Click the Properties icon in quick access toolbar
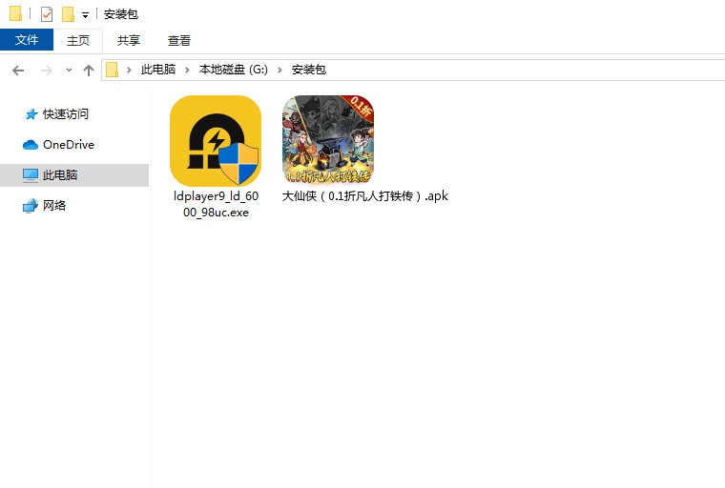Viewport: 725px width, 488px height. 47,14
